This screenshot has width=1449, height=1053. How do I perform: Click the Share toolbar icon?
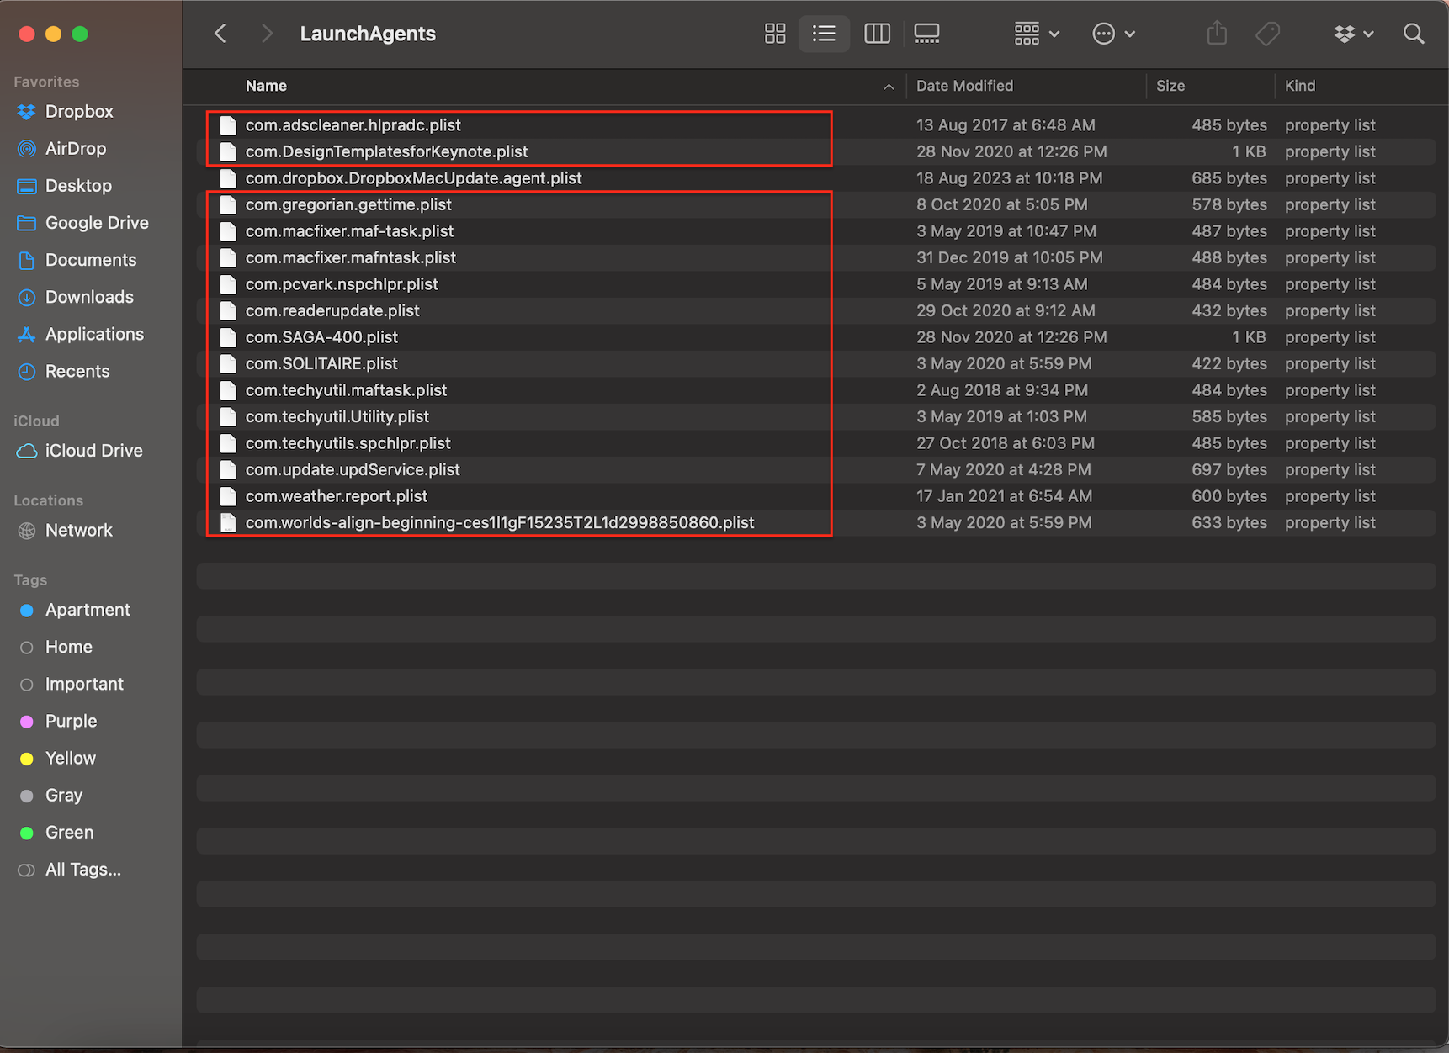1217,34
